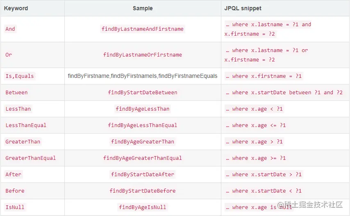This screenshot has height=216, width=350.
Task: Select the between ?1 and ?2 snippet
Action: [x=316, y=93]
